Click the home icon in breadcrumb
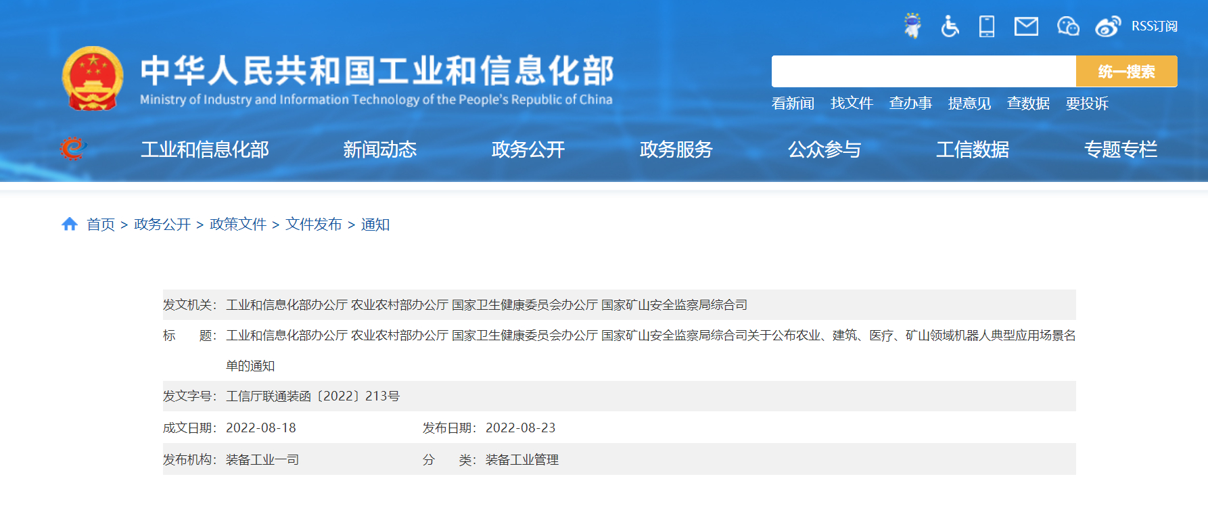 click(70, 224)
